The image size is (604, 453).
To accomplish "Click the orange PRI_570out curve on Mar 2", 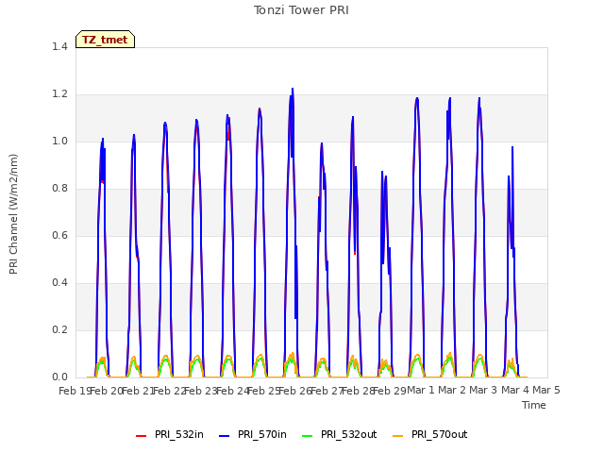I will (449, 355).
